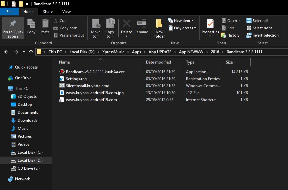Screen dimensions: 288x190
Task: Click App UPDATE breadcrumb
Action: pos(160,52)
